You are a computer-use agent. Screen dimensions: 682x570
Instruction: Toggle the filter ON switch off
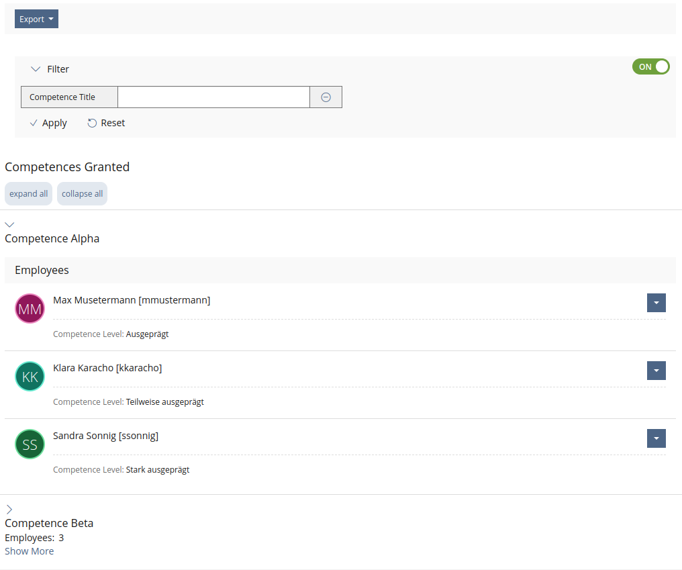[x=650, y=66]
